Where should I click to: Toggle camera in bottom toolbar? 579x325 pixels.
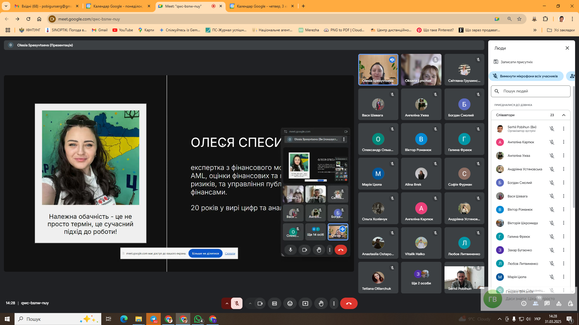(x=260, y=303)
